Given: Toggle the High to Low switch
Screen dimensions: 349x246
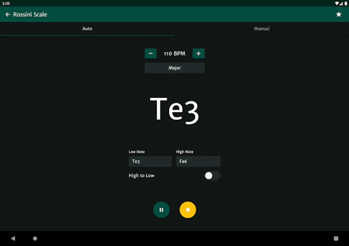Looking at the screenshot, I should (x=212, y=176).
